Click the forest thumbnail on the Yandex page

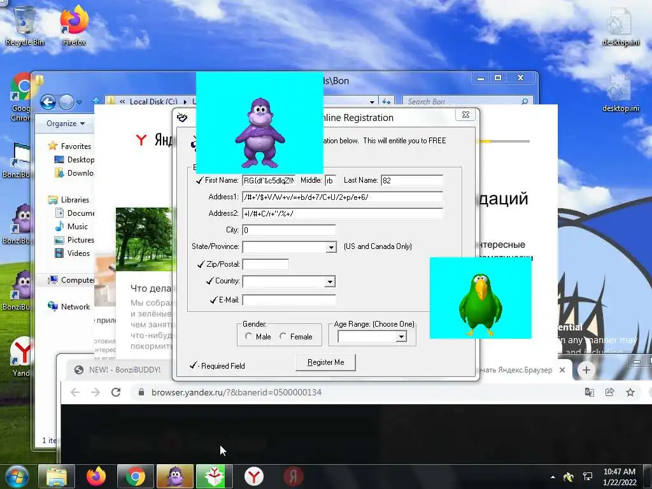coord(143,239)
